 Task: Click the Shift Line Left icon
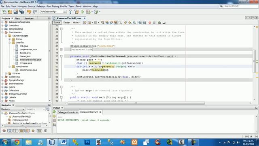140,23
